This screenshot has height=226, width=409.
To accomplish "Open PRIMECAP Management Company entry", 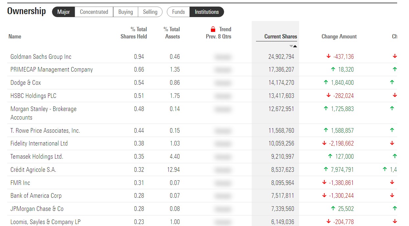I will click(x=52, y=70).
